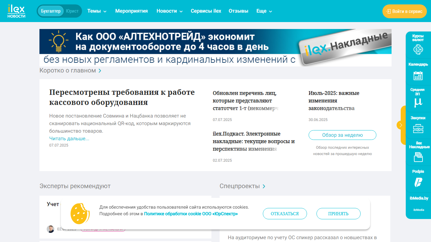
Task: Open the ilex Накладные documents icon
Action: point(418,157)
